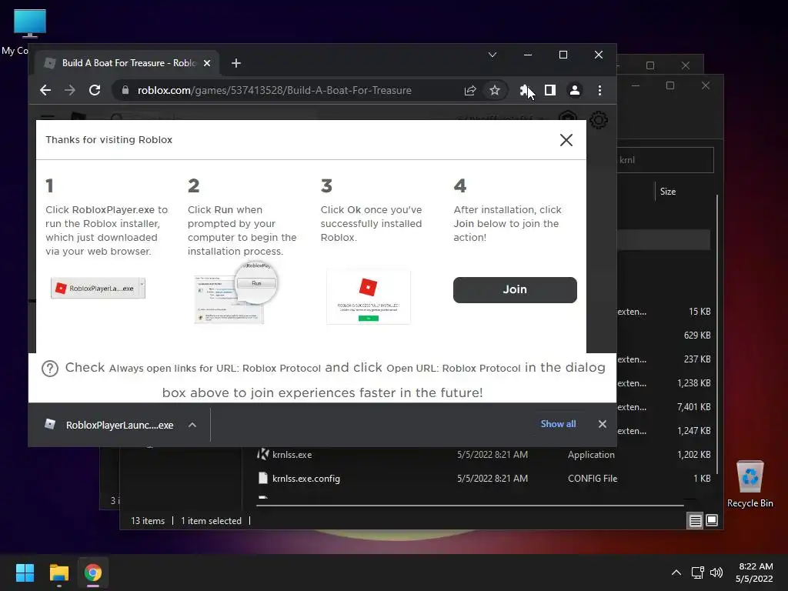Close the Chrome downloads bar

pos(603,424)
